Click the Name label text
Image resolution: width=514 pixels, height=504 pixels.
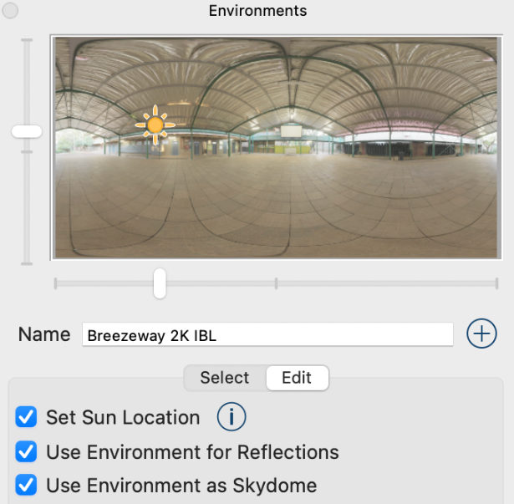[x=44, y=334]
